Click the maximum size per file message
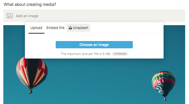 click(x=86, y=54)
